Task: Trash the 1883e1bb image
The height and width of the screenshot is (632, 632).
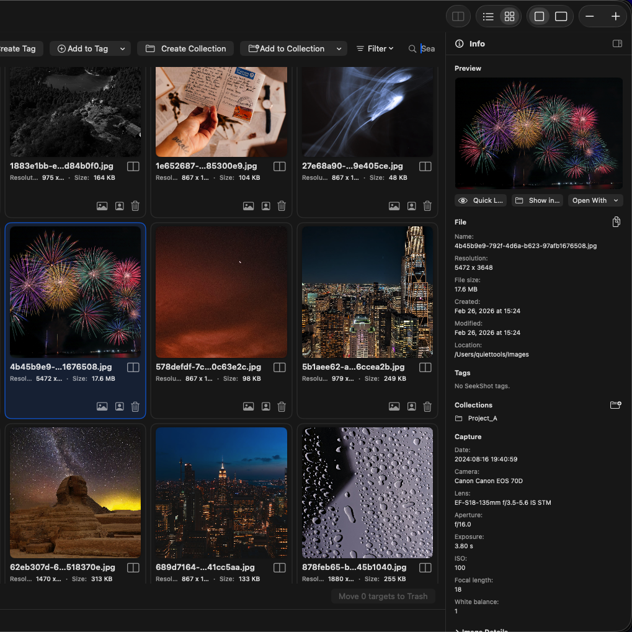Action: tap(135, 206)
